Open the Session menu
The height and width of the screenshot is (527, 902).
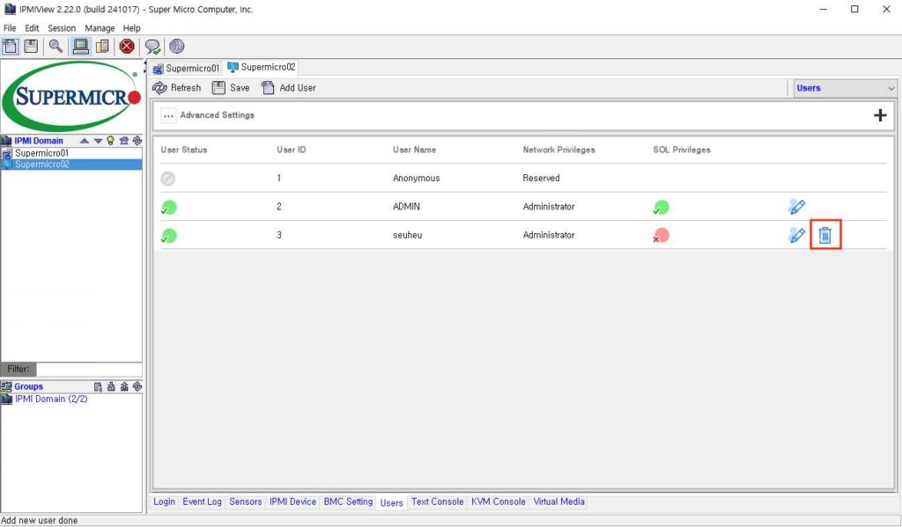pyautogui.click(x=62, y=27)
